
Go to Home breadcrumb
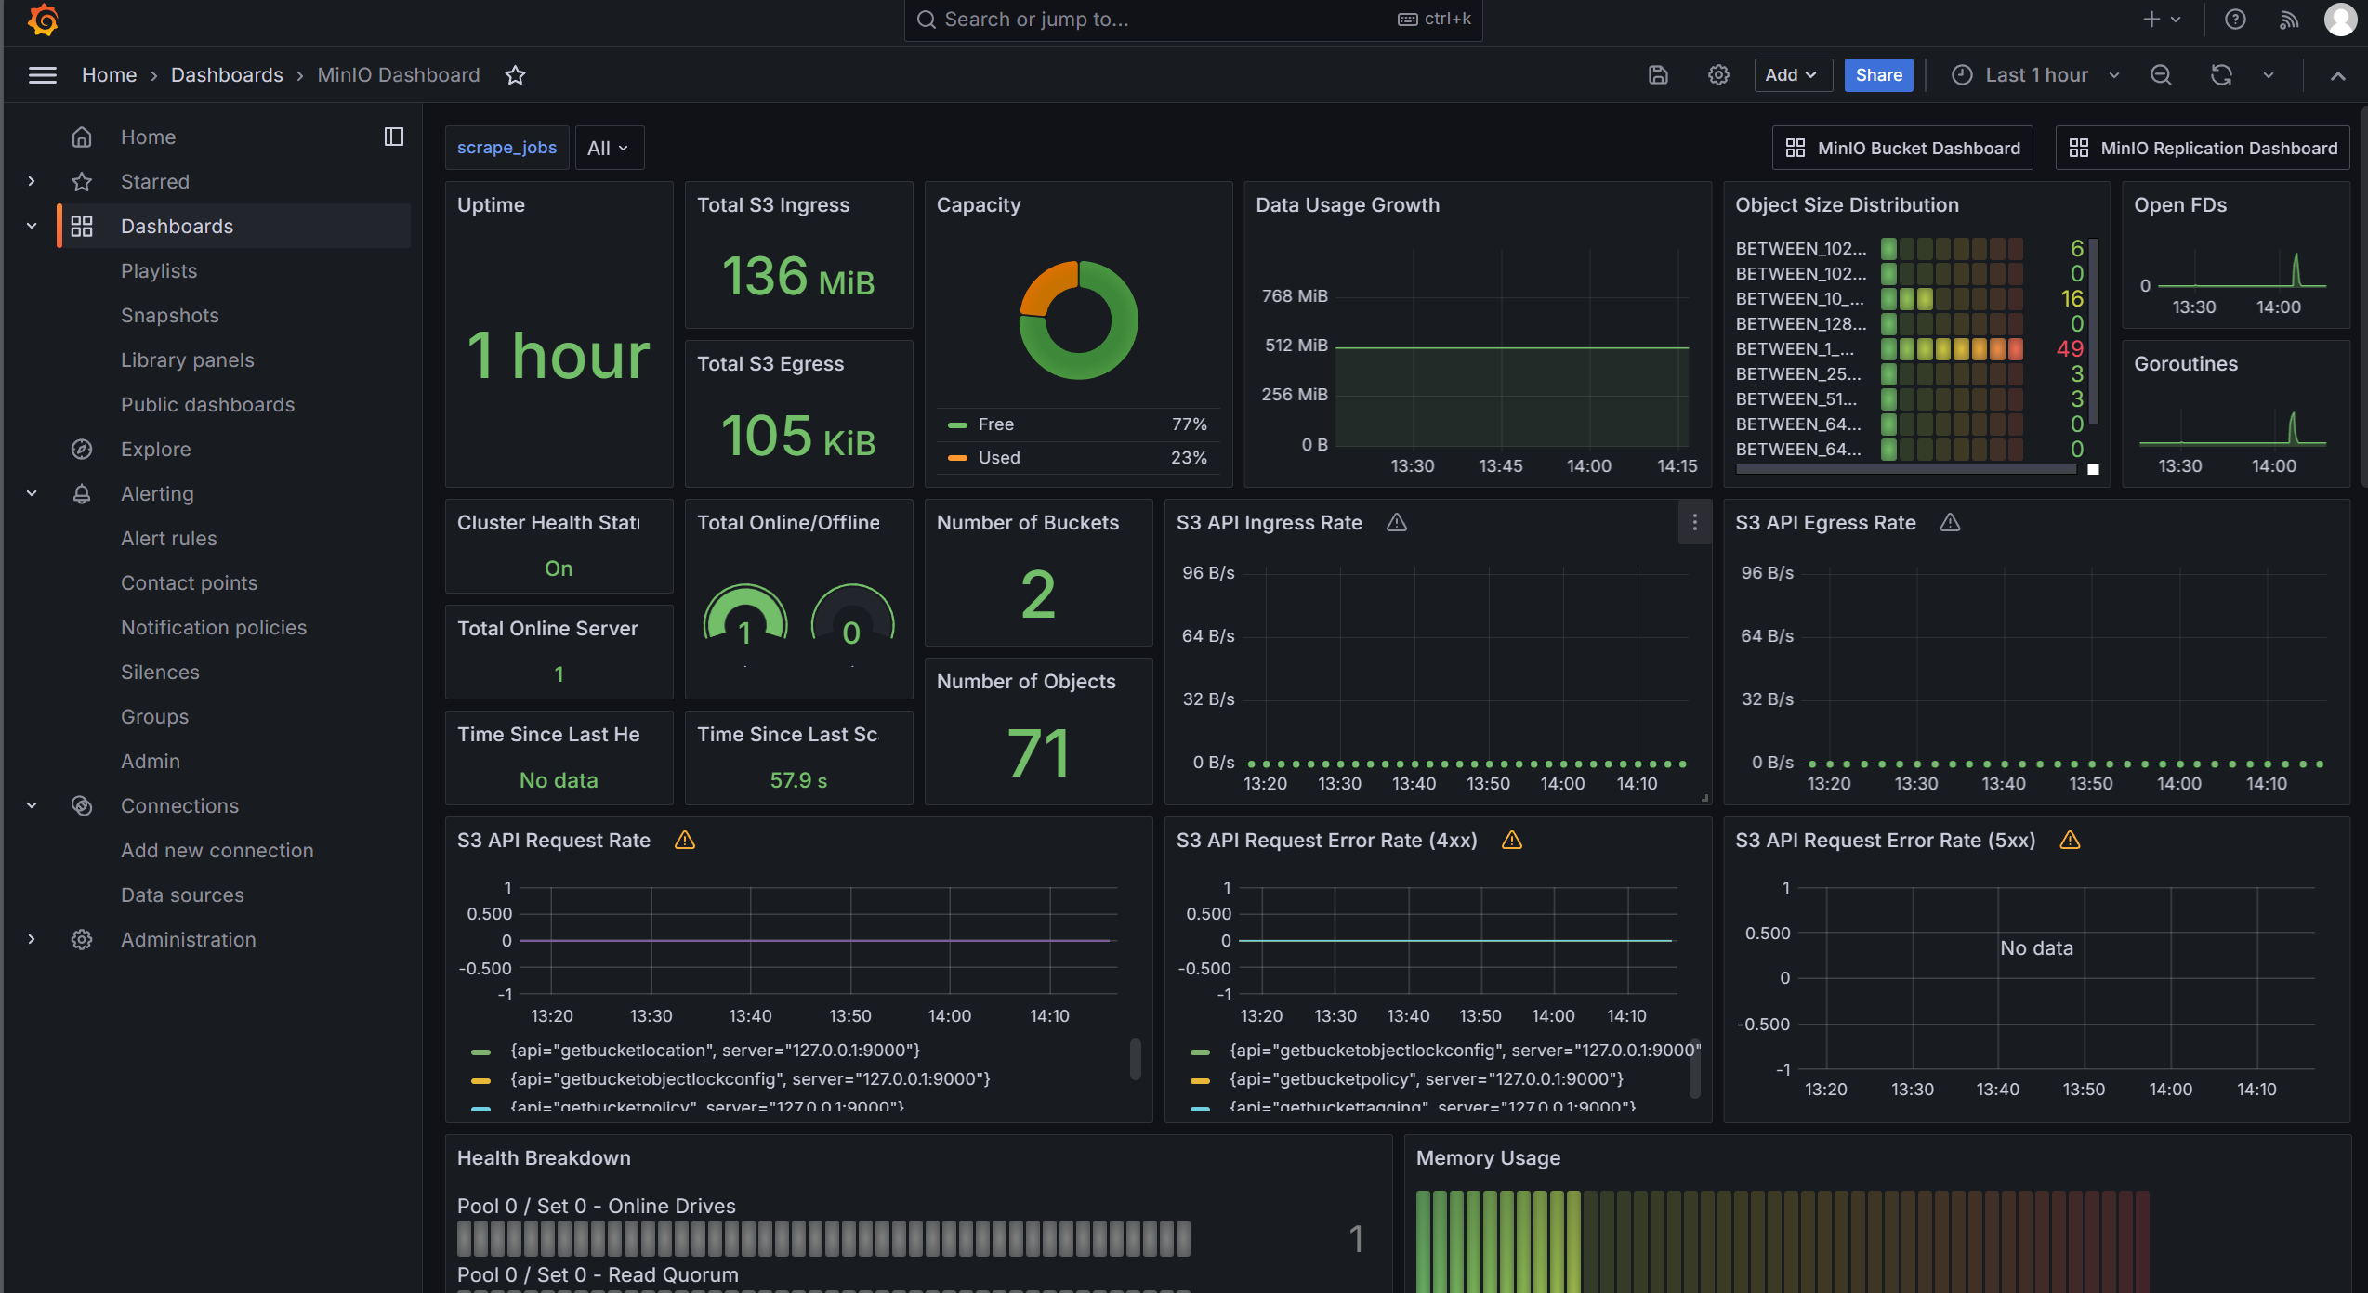pos(109,75)
